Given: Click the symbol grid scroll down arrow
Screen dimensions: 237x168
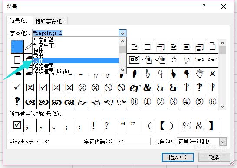Looking at the screenshot, I should (x=222, y=107).
